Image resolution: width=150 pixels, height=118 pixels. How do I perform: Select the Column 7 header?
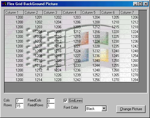(129, 13)
